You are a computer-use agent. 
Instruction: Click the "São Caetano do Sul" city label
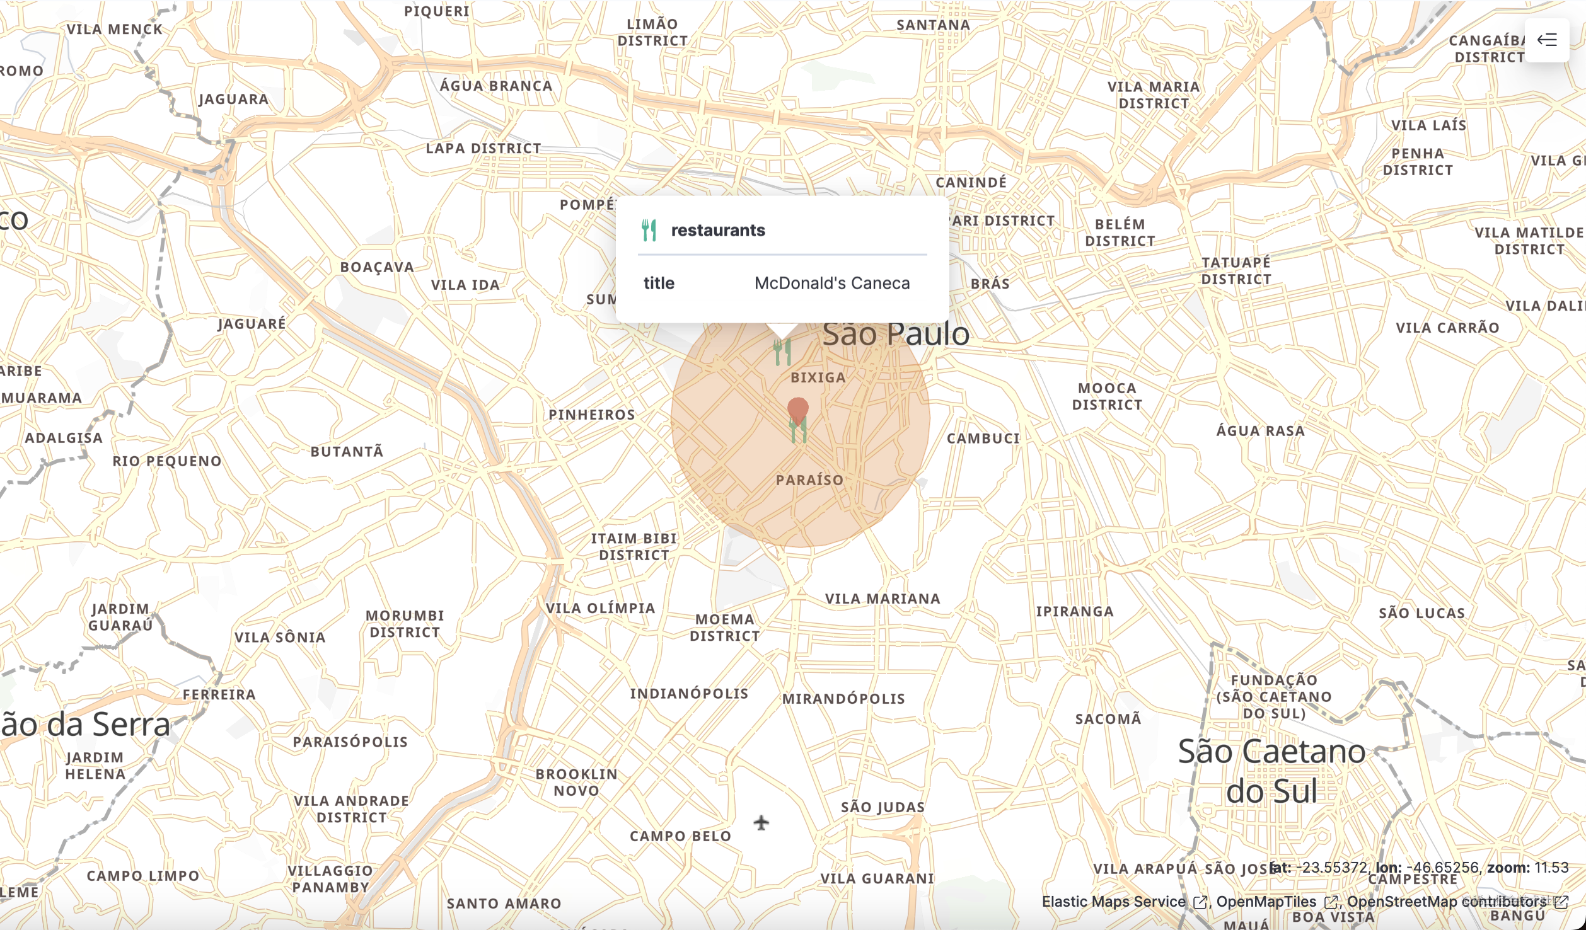[x=1272, y=771]
